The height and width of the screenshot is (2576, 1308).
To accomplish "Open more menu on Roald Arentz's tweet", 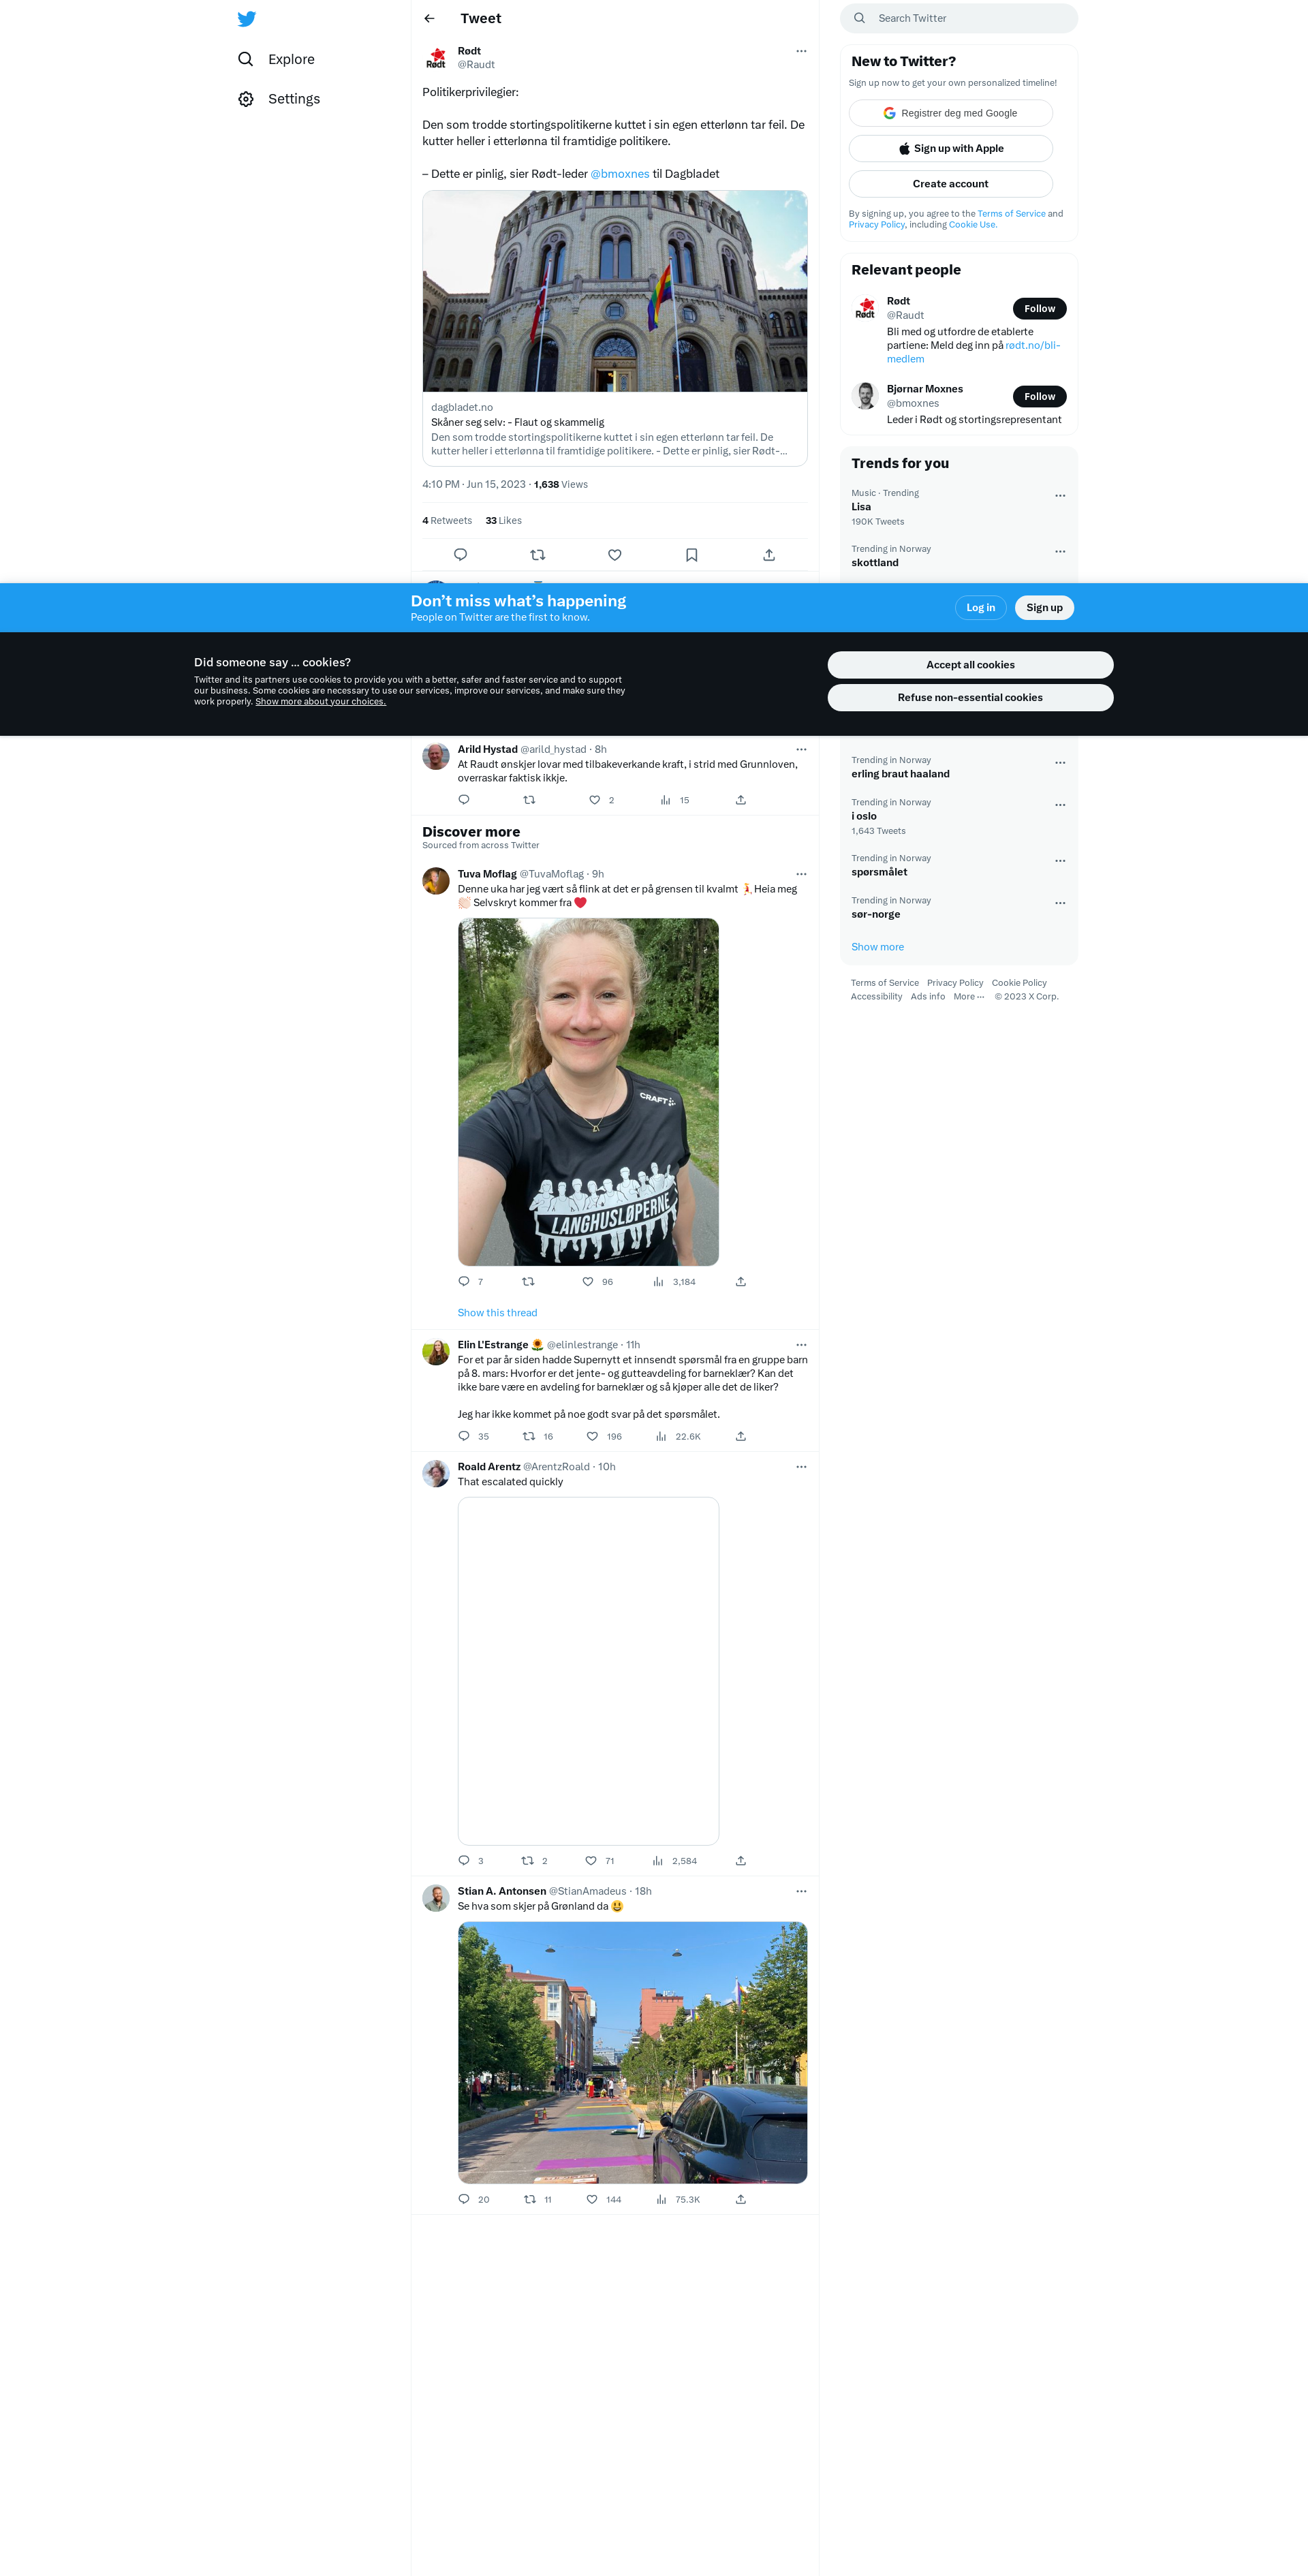I will tap(801, 1467).
